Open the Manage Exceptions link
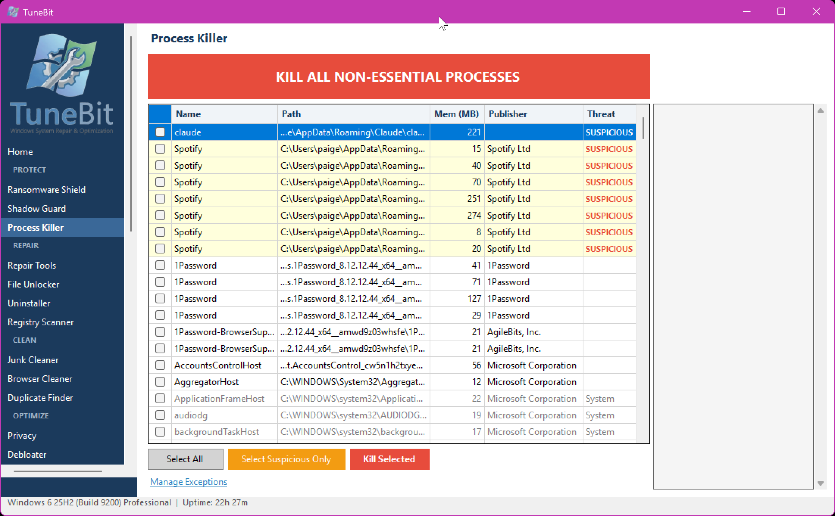This screenshot has width=835, height=516. [x=189, y=482]
